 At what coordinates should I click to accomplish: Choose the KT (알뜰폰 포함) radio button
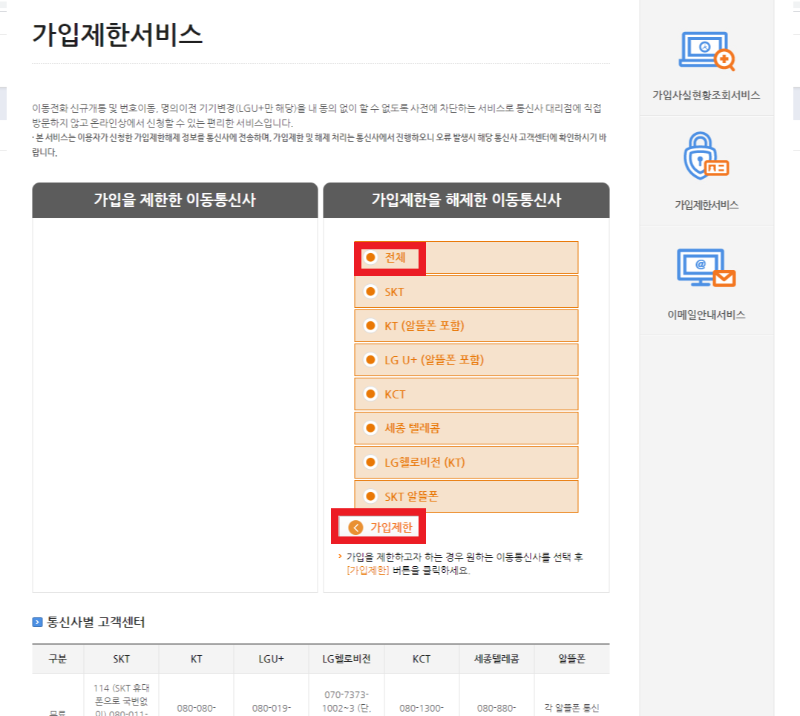click(371, 326)
